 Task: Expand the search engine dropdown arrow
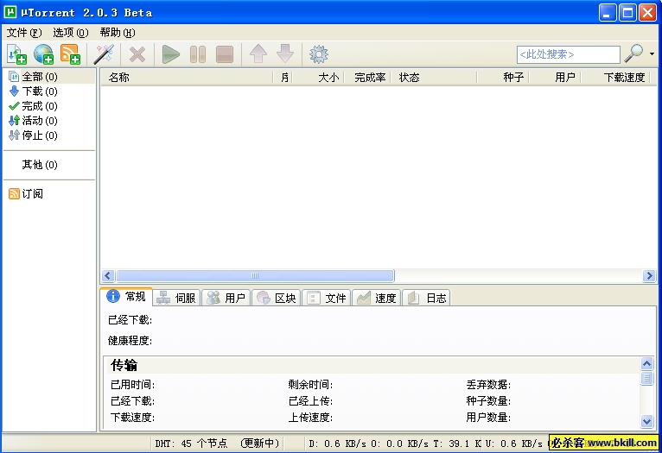point(652,54)
